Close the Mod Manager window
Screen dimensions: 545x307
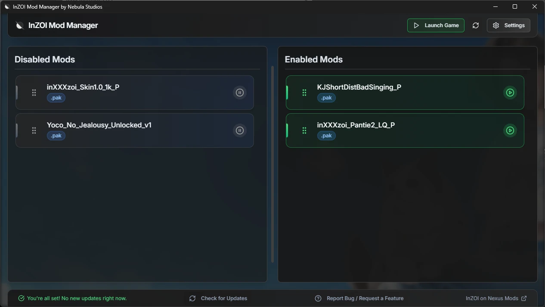point(535,6)
